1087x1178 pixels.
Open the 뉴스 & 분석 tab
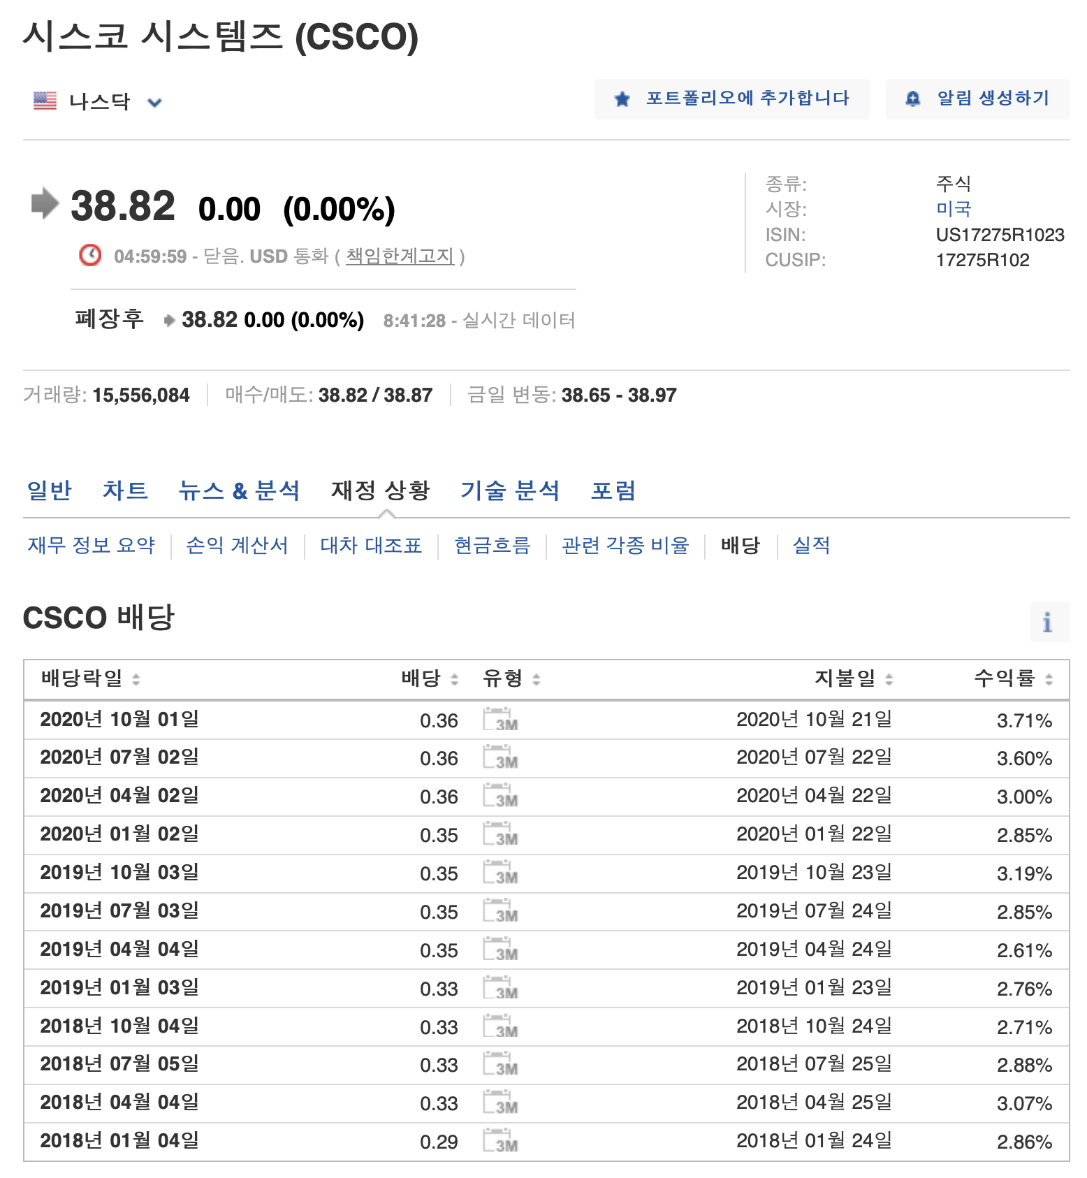coord(239,490)
